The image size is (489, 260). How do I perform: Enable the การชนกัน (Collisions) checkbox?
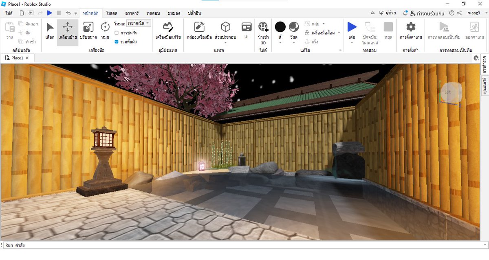click(117, 33)
